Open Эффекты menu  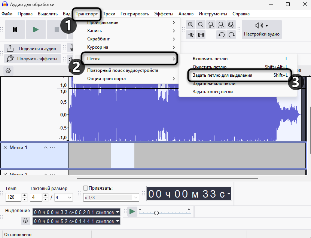click(x=164, y=14)
